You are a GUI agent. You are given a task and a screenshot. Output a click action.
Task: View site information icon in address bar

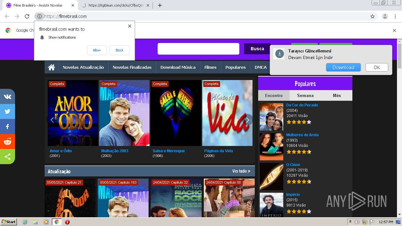tap(39, 16)
